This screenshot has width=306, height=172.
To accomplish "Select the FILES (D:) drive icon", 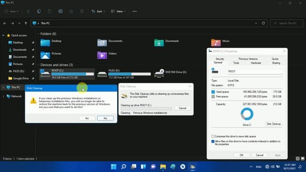I will pyautogui.click(x=102, y=74).
